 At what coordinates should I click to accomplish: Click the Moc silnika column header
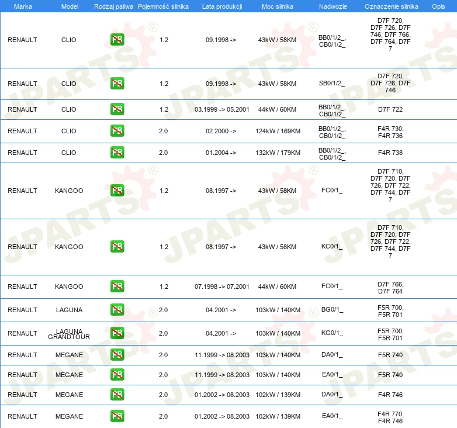point(277,6)
